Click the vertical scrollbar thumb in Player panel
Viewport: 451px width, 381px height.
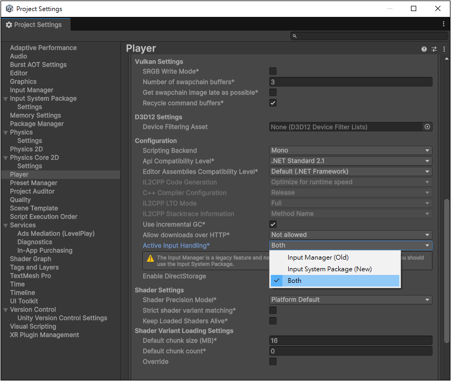446,270
